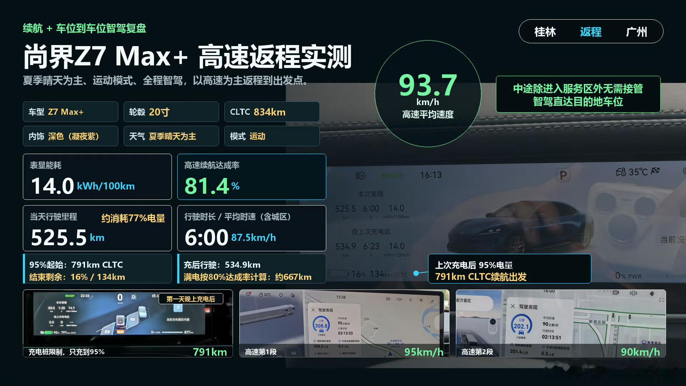Click the 87.5km/h average speed value
The width and height of the screenshot is (686, 386).
click(253, 238)
